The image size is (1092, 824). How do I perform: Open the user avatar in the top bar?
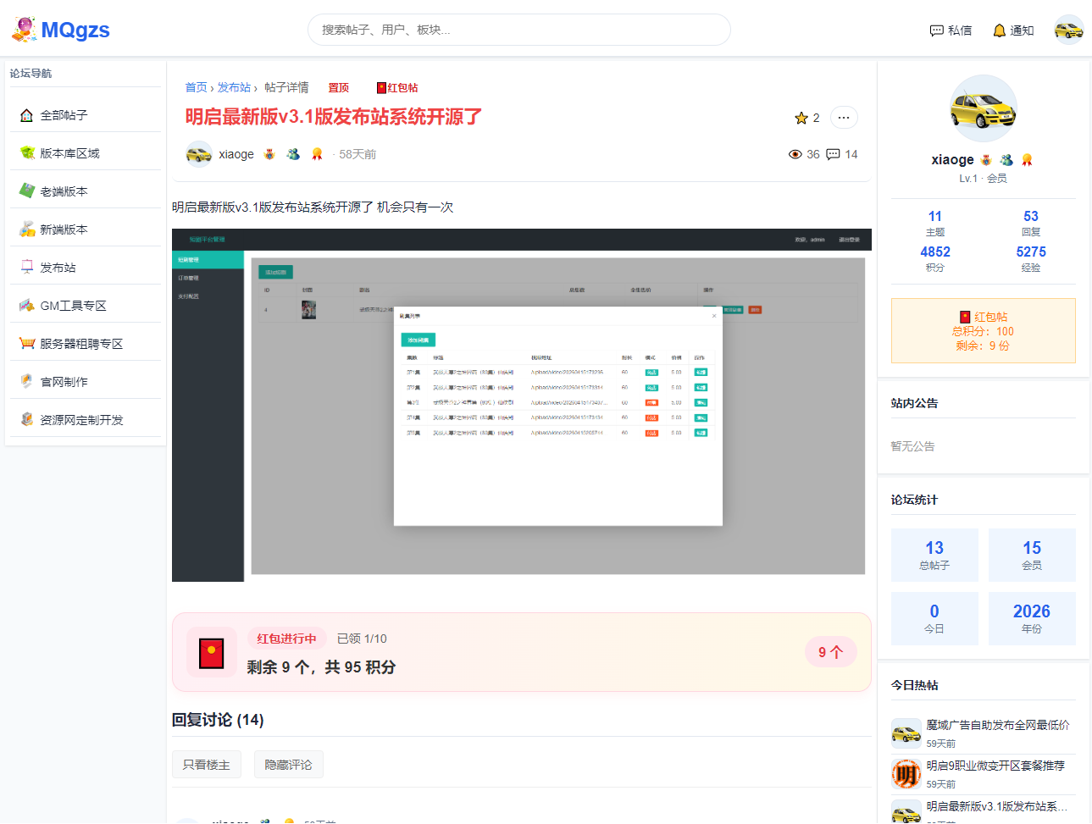pyautogui.click(x=1068, y=30)
